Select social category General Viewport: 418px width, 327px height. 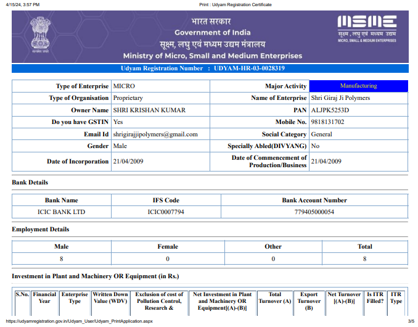pyautogui.click(x=321, y=134)
